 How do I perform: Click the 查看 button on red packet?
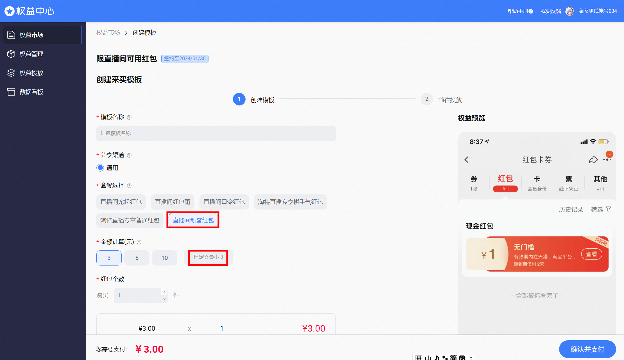591,254
